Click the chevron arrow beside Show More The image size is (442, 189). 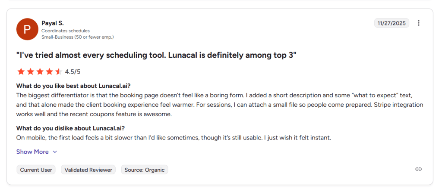tap(55, 152)
